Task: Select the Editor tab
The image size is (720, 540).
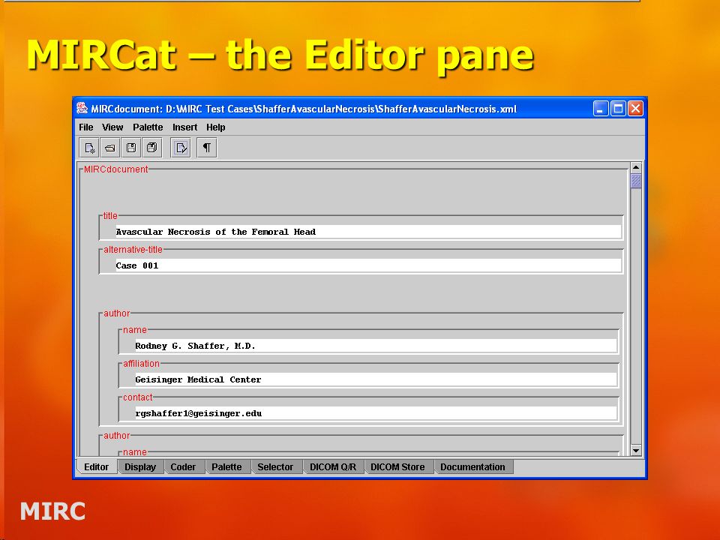Action: pos(97,467)
